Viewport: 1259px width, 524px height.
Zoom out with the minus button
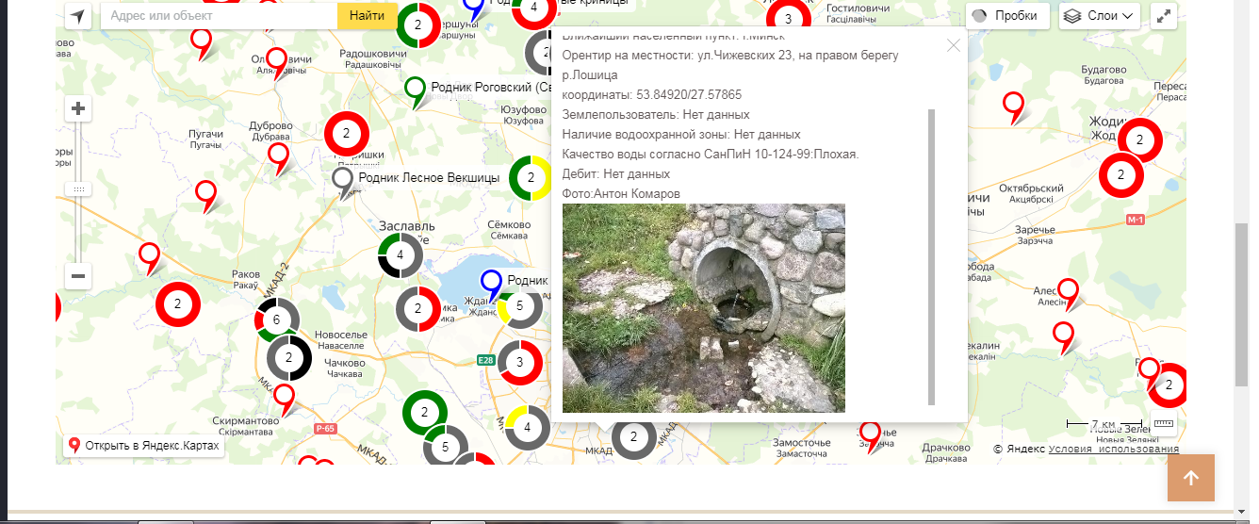pos(78,277)
